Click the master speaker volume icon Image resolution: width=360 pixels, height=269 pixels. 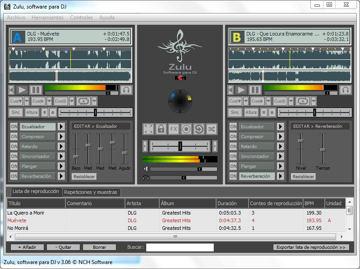[146, 169]
